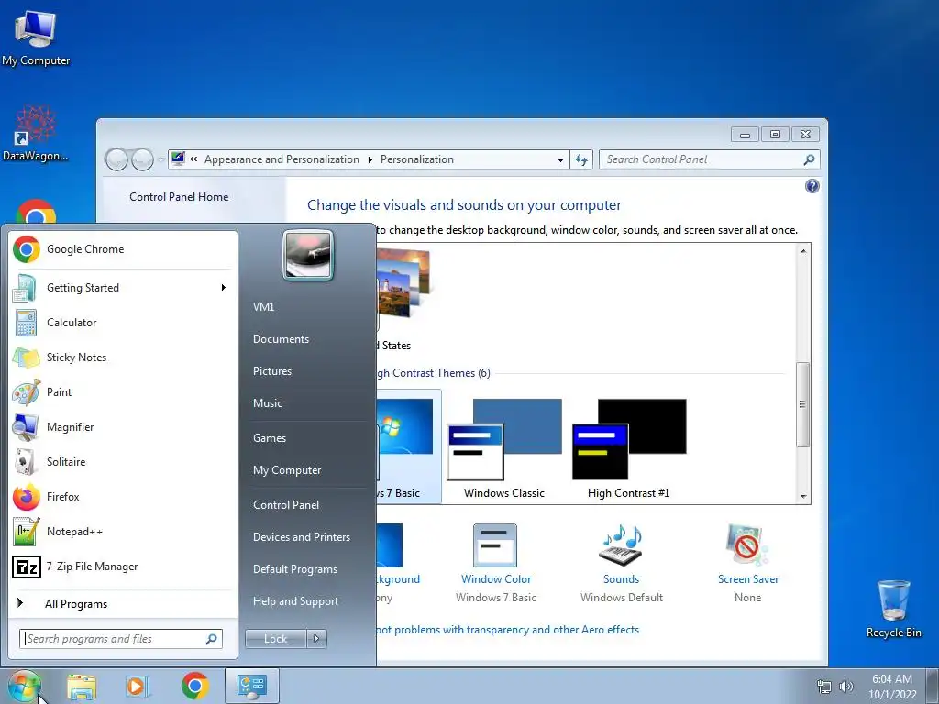Screen dimensions: 939x704
Task: Launch Notepad++ from the Start menu
Action: [123, 532]
